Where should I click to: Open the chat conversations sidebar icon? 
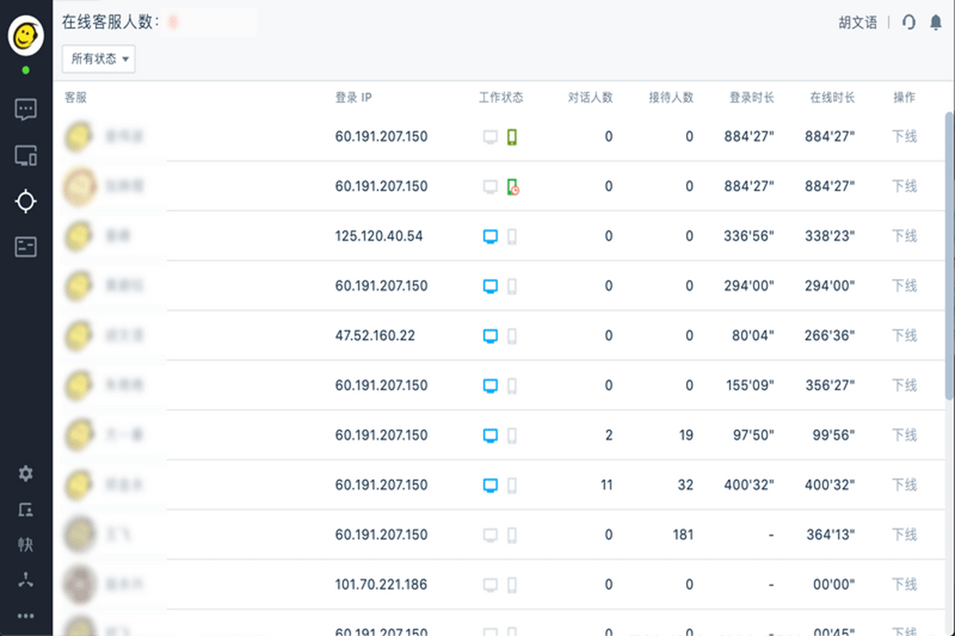point(25,109)
